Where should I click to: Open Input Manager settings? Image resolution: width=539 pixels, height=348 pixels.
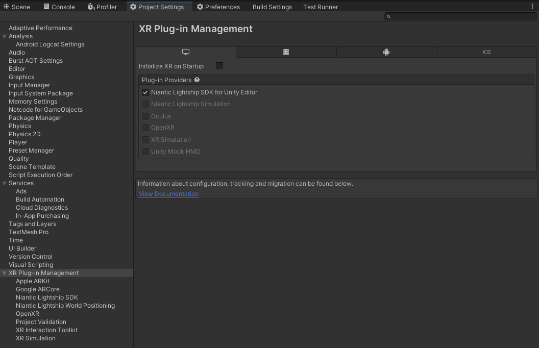[29, 85]
